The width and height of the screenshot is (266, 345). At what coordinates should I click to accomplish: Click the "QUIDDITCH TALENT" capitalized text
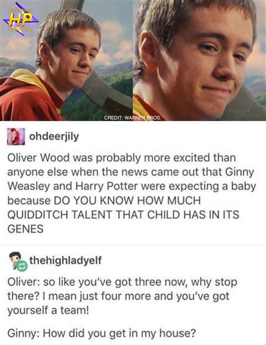click(x=60, y=215)
